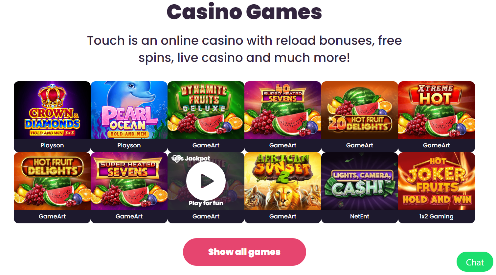Launch the Xtreme Hot game tile
Viewport: 496px width, 275px height.
coord(437,110)
